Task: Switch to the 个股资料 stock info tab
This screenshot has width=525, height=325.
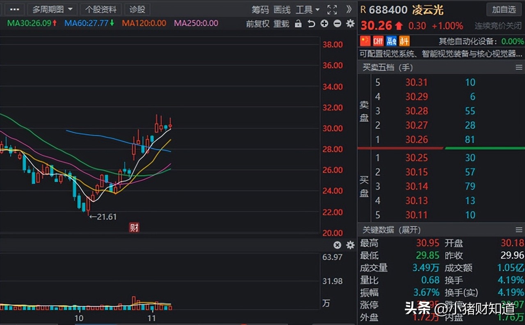Action: (x=101, y=9)
